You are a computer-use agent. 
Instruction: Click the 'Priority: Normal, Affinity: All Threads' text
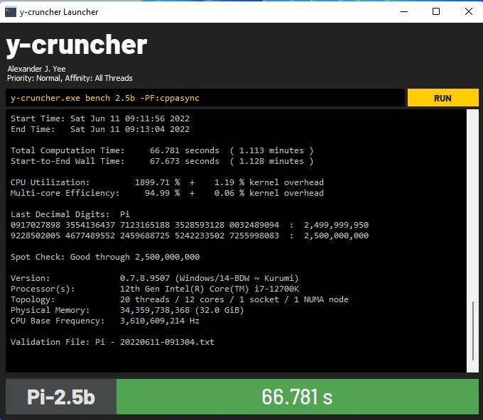point(70,78)
